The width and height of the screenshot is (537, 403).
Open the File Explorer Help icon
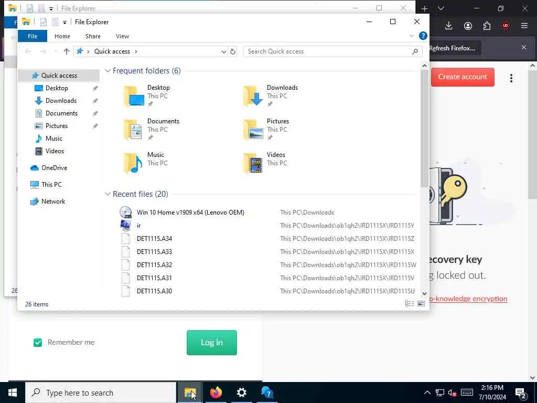423,36
